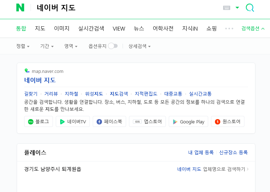Click the 페이스북 button
The image size is (270, 192).
[x=109, y=122]
